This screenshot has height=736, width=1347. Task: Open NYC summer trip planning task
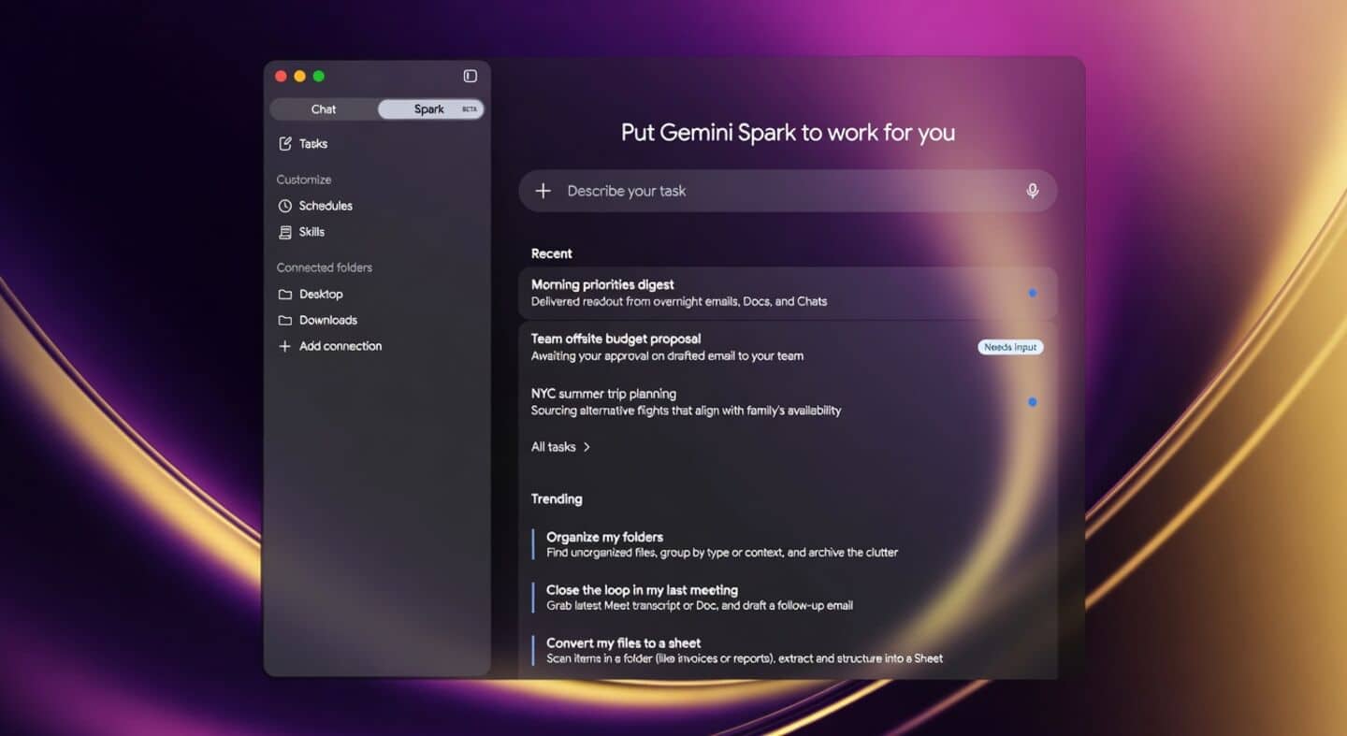[x=788, y=402]
